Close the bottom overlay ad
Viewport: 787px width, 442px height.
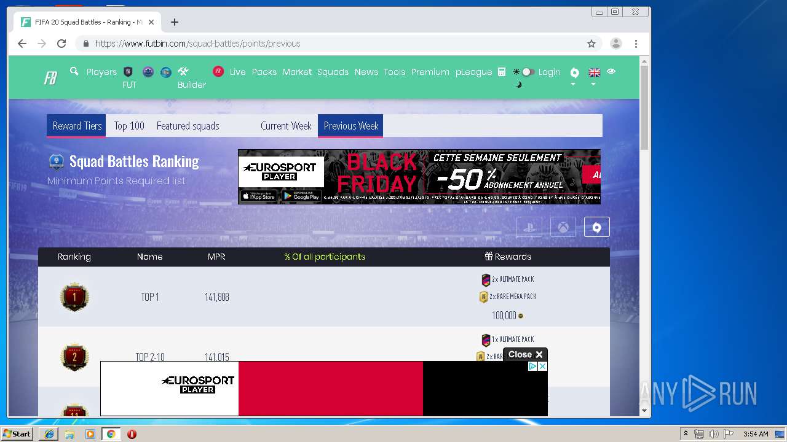click(x=525, y=354)
